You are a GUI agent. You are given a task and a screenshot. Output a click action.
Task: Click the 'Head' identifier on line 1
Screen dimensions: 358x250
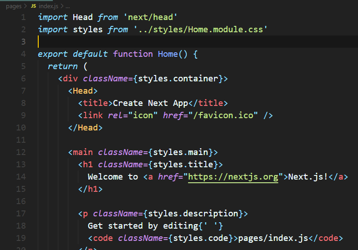[x=82, y=17]
